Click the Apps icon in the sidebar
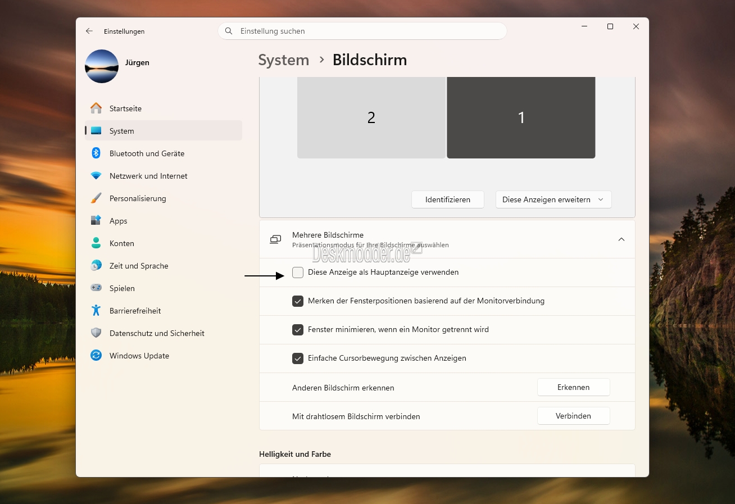735x504 pixels. [x=96, y=221]
